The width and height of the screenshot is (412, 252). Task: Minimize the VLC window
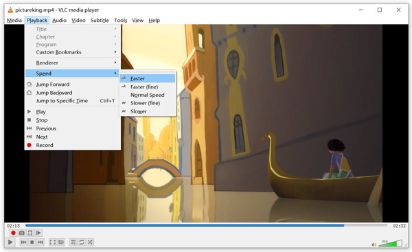[x=361, y=10]
